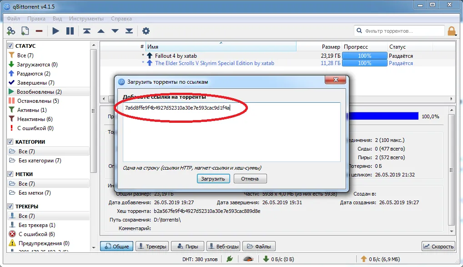Move torrent to top of queue
The image size is (463, 267).
(87, 31)
